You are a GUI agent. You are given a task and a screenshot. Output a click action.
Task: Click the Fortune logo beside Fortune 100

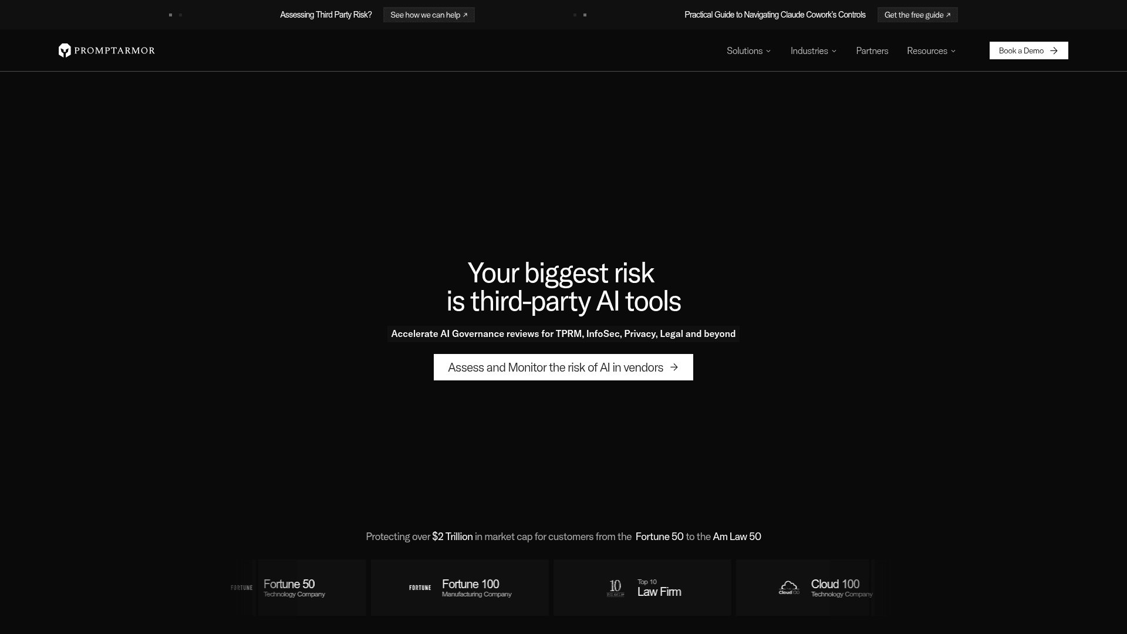point(420,588)
